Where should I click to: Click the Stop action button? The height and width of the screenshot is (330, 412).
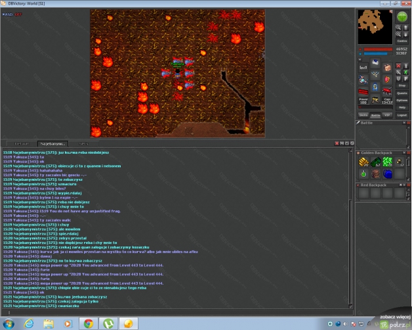402,85
